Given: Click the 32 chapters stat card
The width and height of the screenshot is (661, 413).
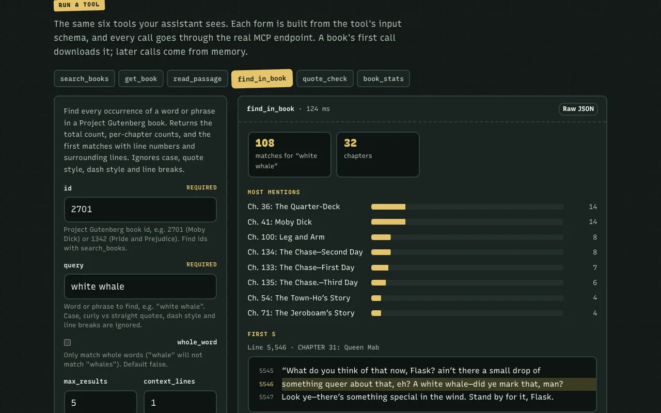Looking at the screenshot, I should click(378, 154).
